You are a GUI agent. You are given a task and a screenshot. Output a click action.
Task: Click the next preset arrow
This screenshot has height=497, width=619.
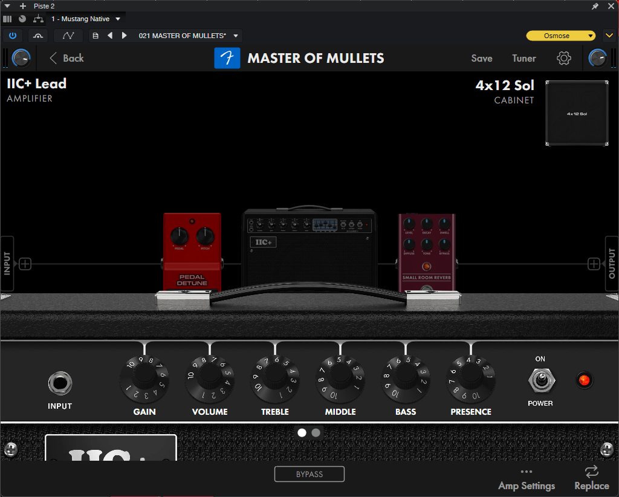click(125, 35)
